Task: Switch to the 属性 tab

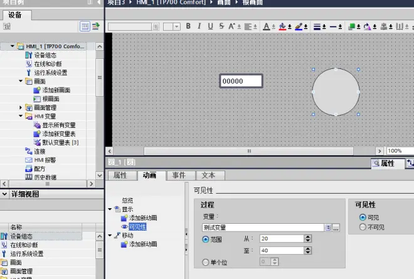Action: tap(120, 176)
